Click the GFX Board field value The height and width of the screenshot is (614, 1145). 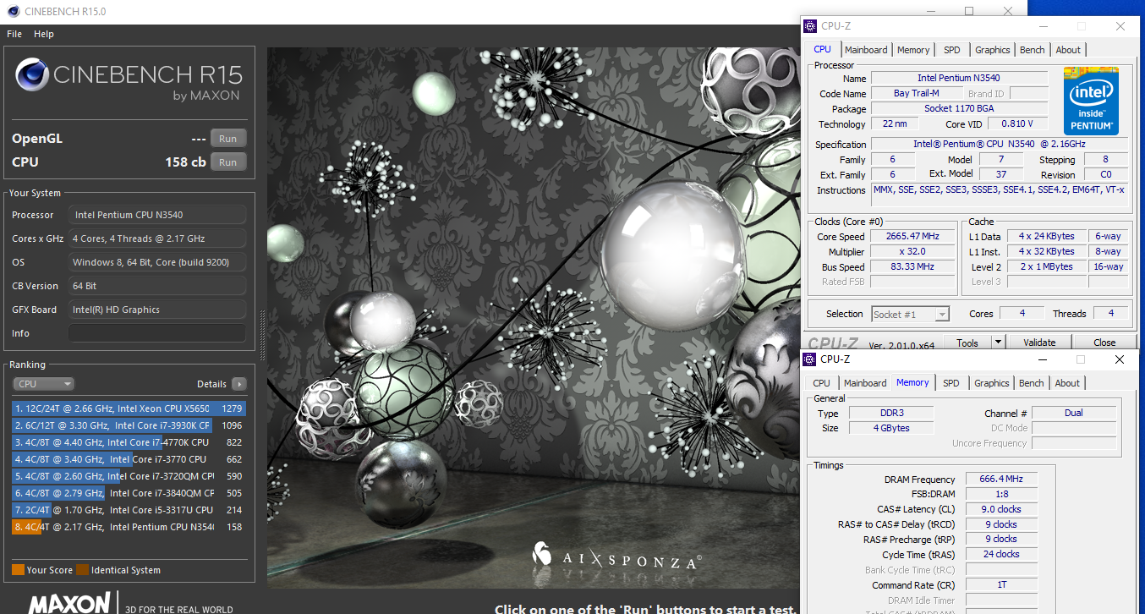[157, 310]
